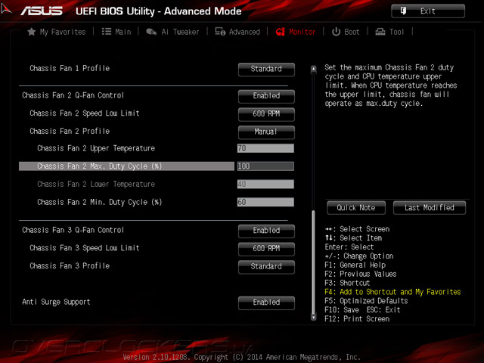The width and height of the screenshot is (484, 363).
Task: Click the power icon beside Boot
Action: coord(336,32)
